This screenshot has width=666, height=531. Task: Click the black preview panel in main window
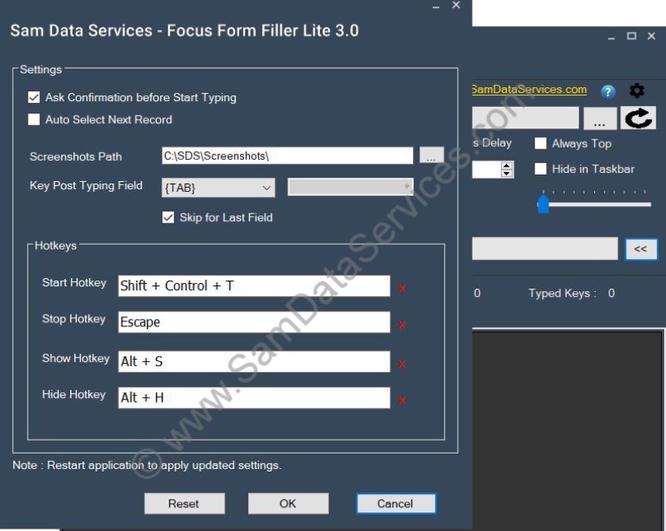pos(568,431)
